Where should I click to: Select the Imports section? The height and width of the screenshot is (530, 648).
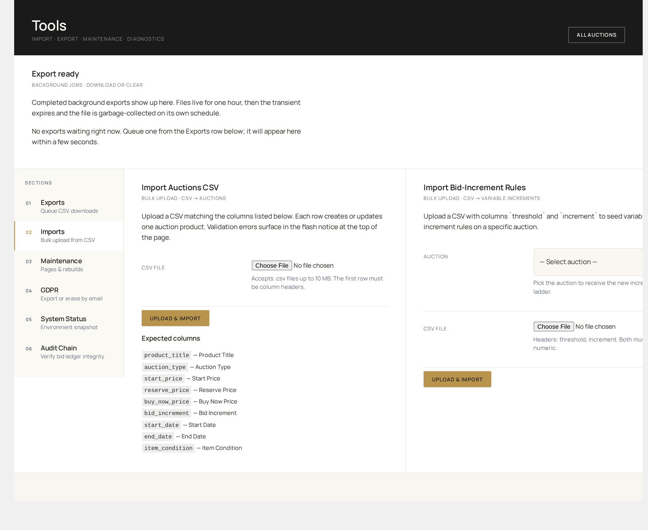click(69, 236)
